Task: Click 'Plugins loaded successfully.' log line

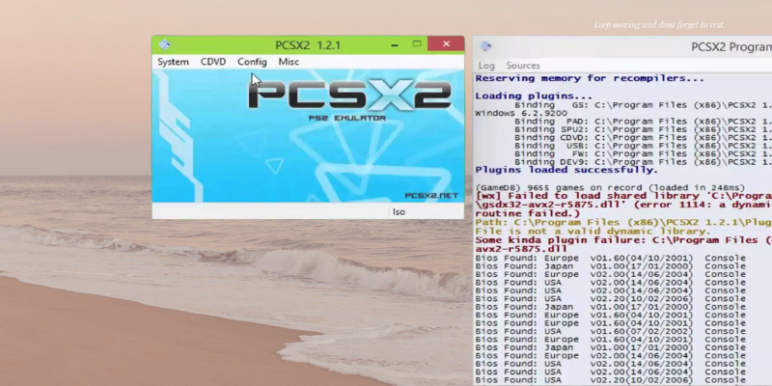Action: tap(566, 170)
